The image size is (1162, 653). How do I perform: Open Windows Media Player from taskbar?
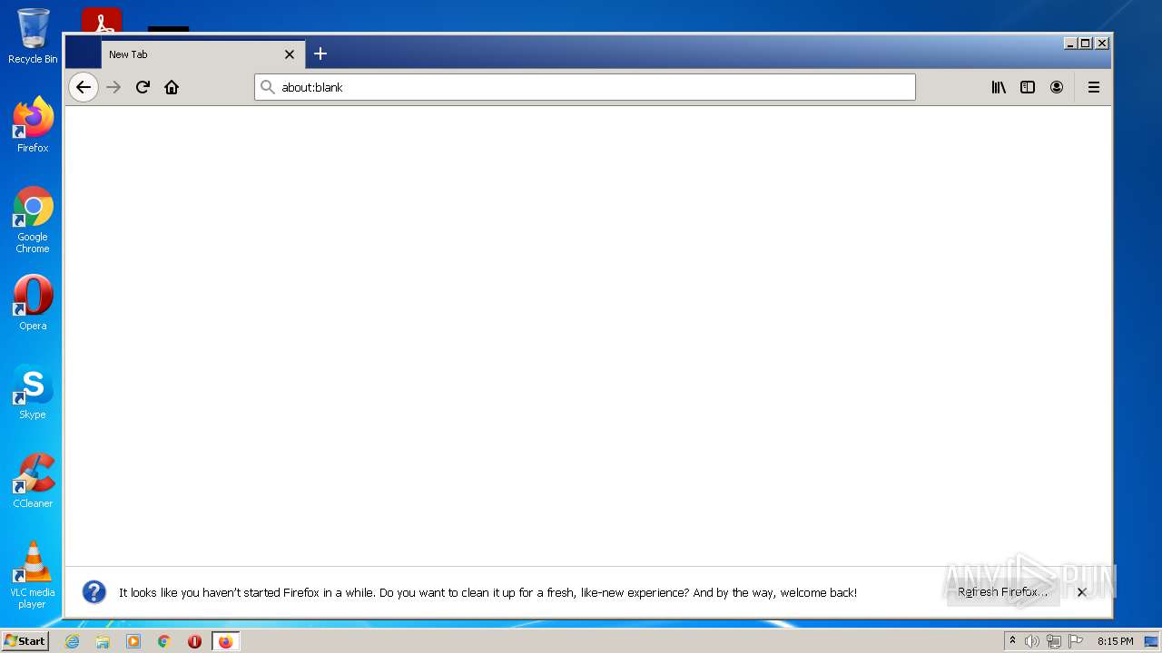click(133, 641)
